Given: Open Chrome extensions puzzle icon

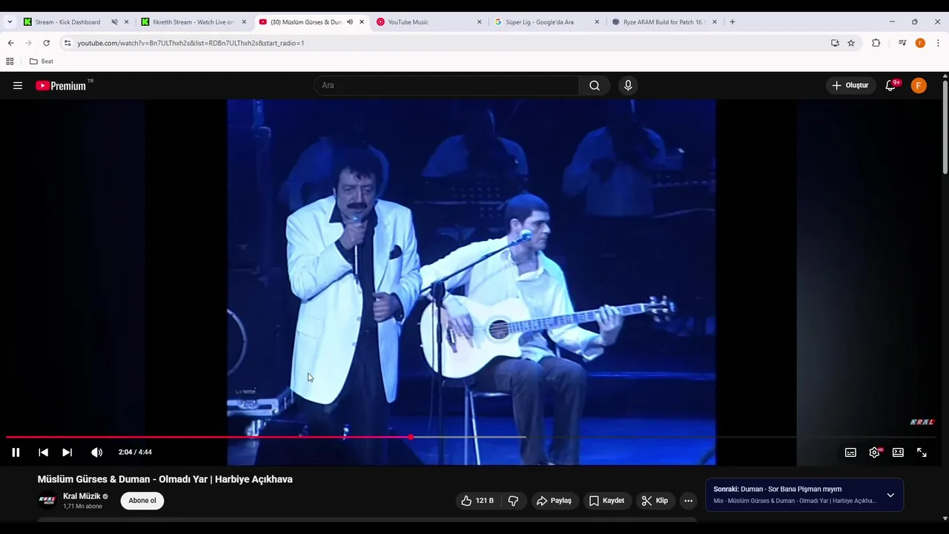Looking at the screenshot, I should click(876, 43).
